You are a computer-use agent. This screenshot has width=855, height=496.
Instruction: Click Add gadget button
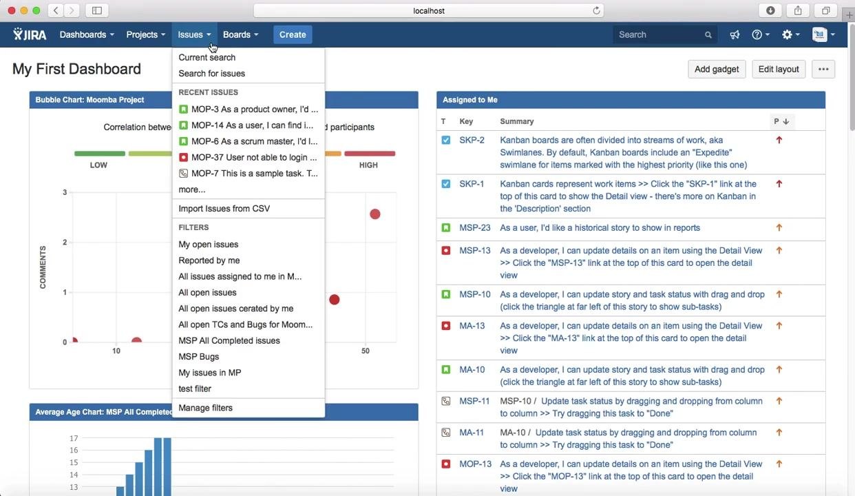[x=717, y=69]
